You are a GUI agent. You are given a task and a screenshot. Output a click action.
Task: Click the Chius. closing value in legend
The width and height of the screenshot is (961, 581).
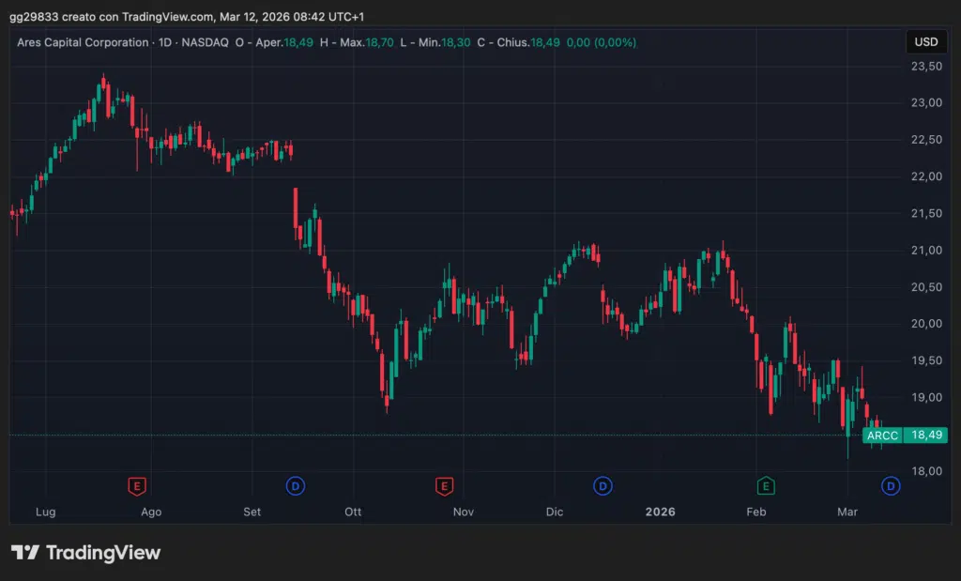pyautogui.click(x=548, y=42)
